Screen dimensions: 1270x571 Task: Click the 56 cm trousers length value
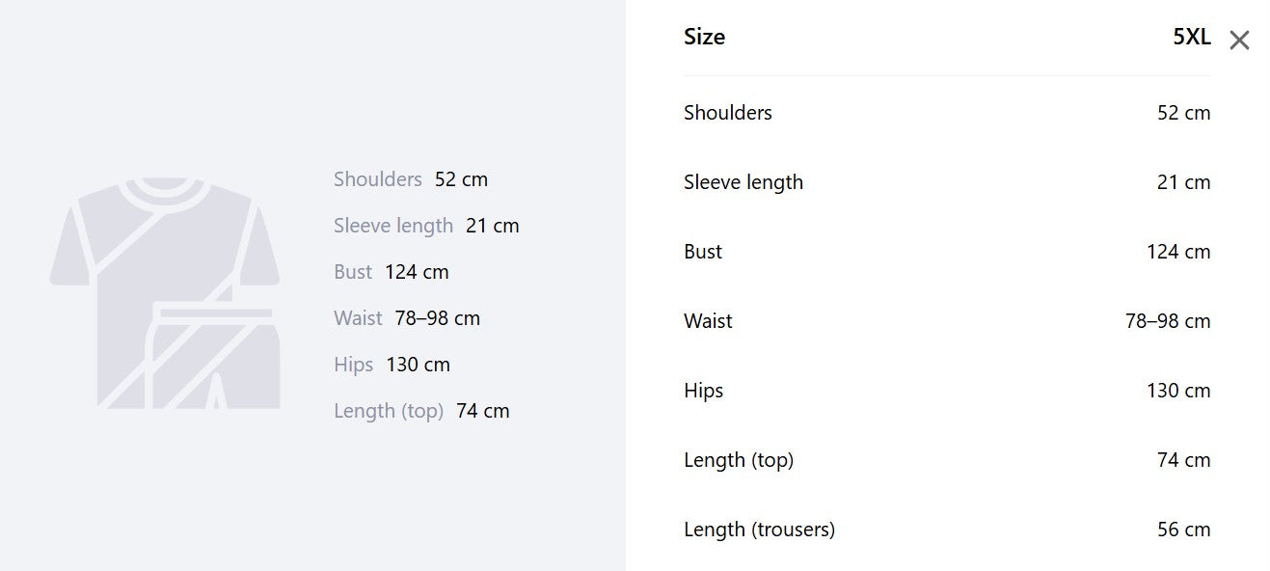pyautogui.click(x=1183, y=530)
